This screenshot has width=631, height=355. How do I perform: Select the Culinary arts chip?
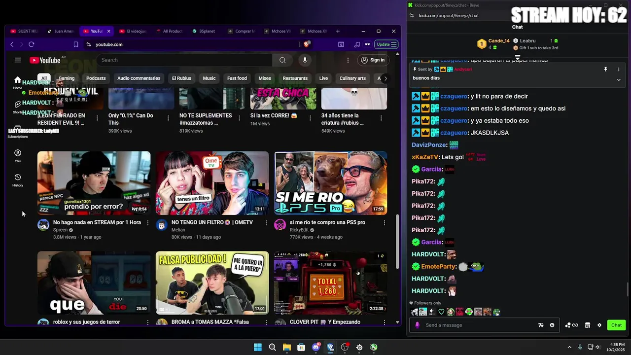352,78
